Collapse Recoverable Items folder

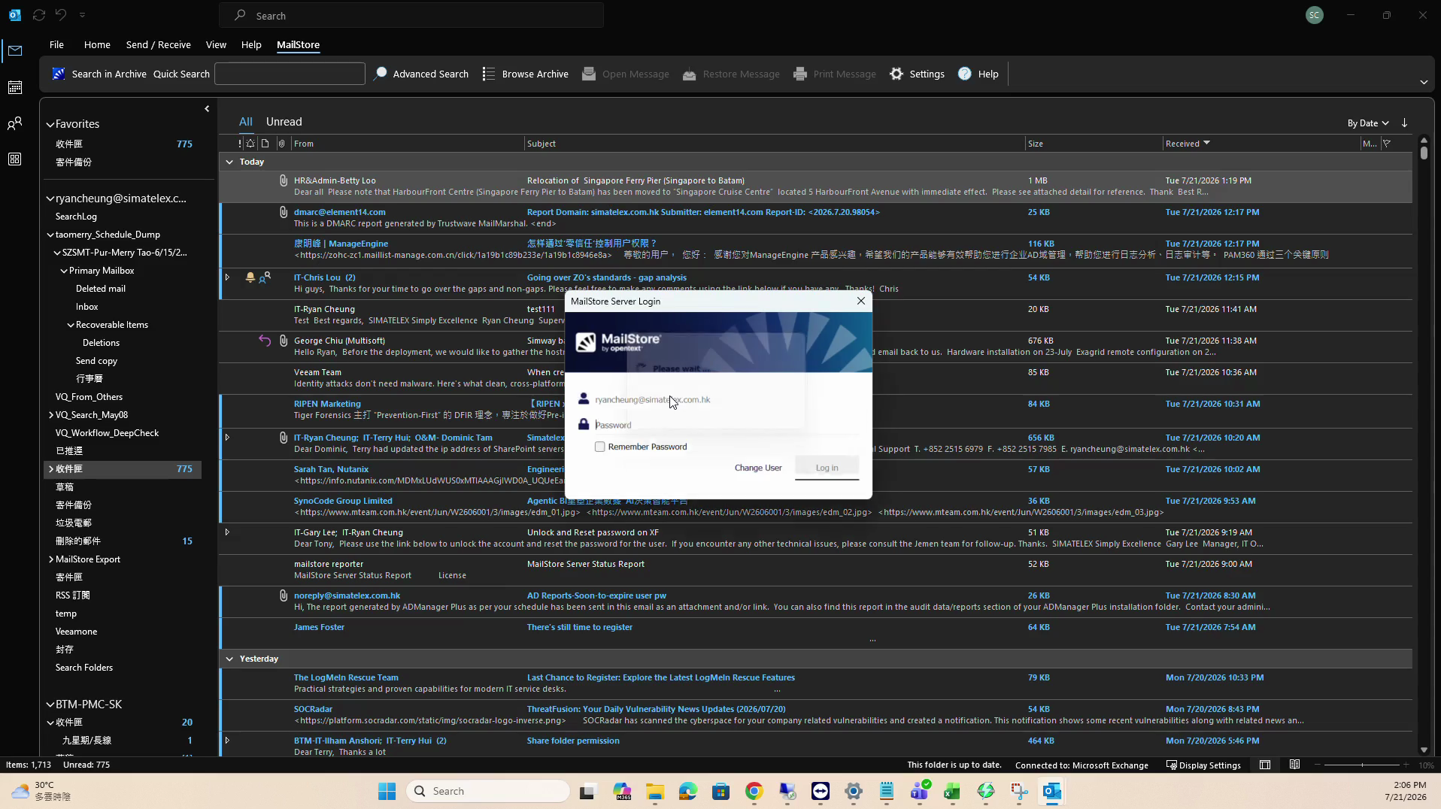click(71, 325)
